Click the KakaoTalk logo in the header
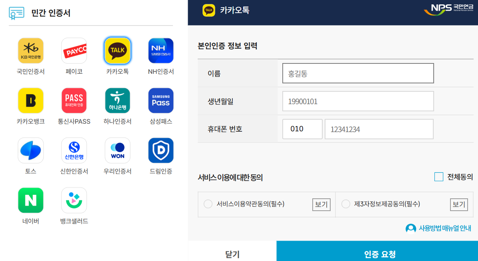 (209, 10)
